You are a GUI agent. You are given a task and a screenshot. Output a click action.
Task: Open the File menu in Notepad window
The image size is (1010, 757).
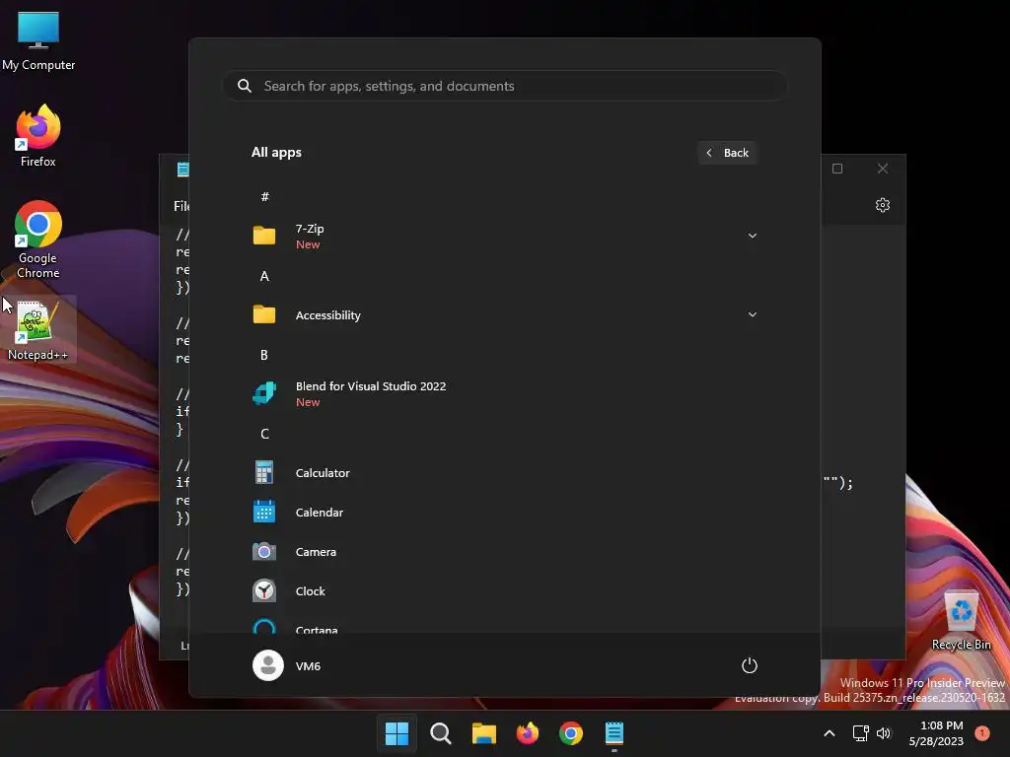[x=181, y=206]
